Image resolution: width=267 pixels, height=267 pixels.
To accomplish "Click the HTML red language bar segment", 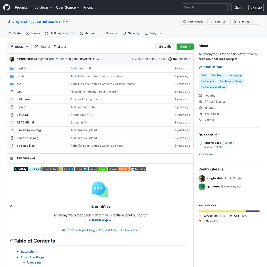I will 259,211.
